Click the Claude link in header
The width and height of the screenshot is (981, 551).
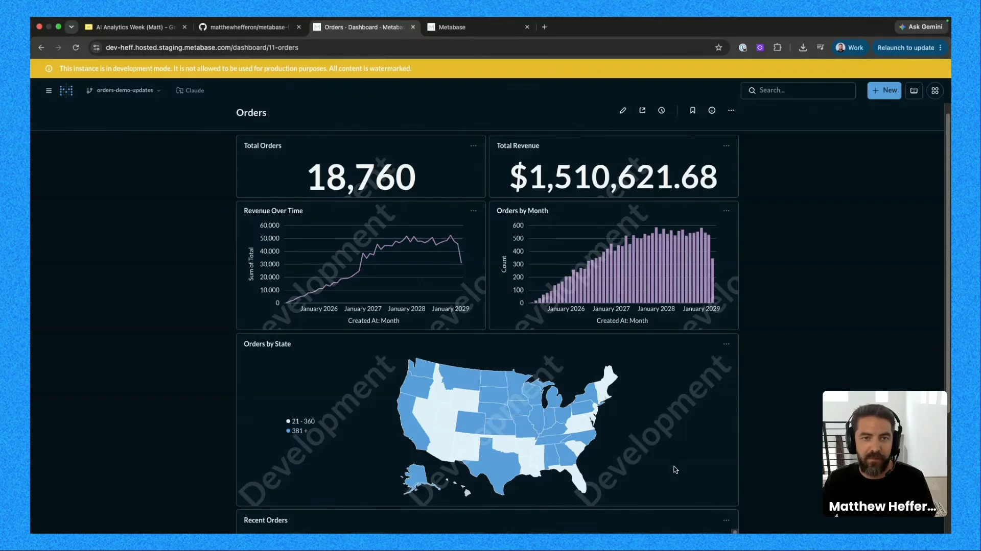click(x=190, y=90)
